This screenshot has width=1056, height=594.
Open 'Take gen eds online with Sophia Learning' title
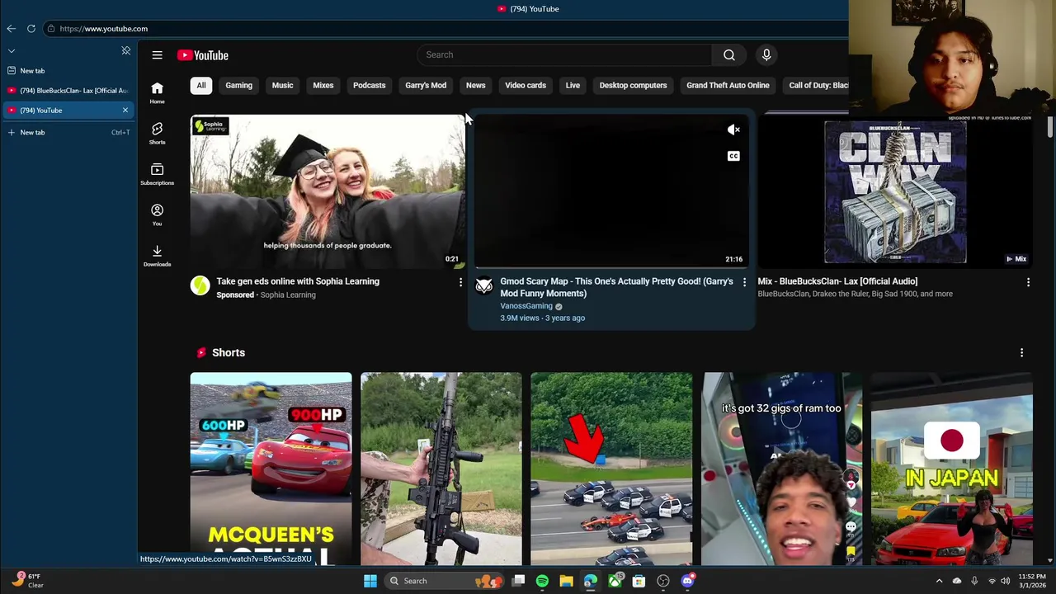[x=298, y=281]
